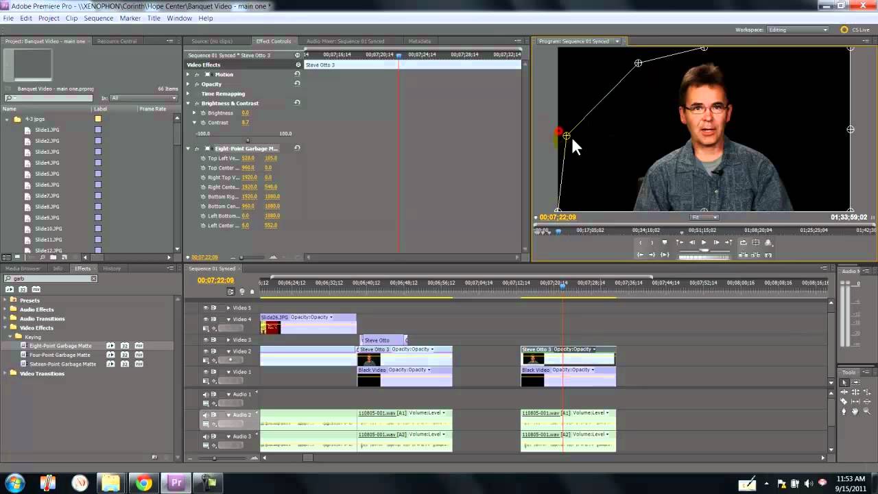
Task: Toggle Video 3 track visibility eye
Action: (205, 340)
